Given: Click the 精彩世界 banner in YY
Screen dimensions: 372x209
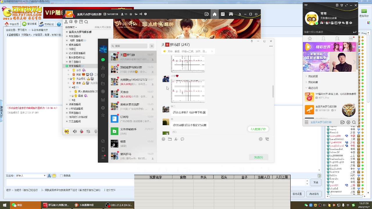Looking at the screenshot, I should 329,47.
